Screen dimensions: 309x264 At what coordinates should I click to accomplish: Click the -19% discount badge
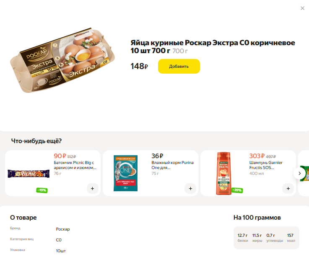click(x=42, y=190)
